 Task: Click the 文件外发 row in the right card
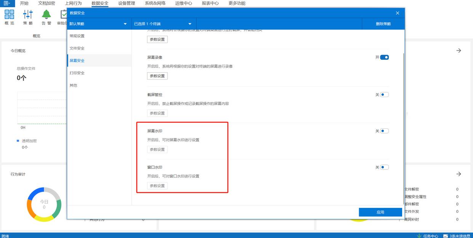(431, 212)
